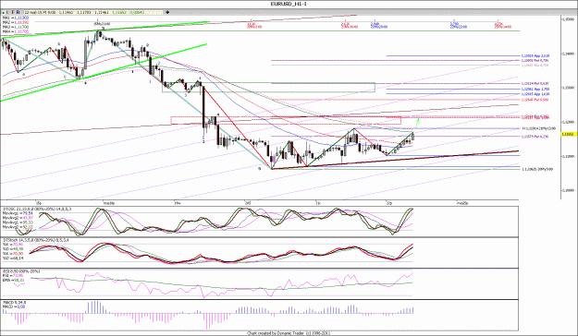The height and width of the screenshot is (336, 578).
Task: Select the MA4 value label
Action: pyautogui.click(x=16, y=32)
